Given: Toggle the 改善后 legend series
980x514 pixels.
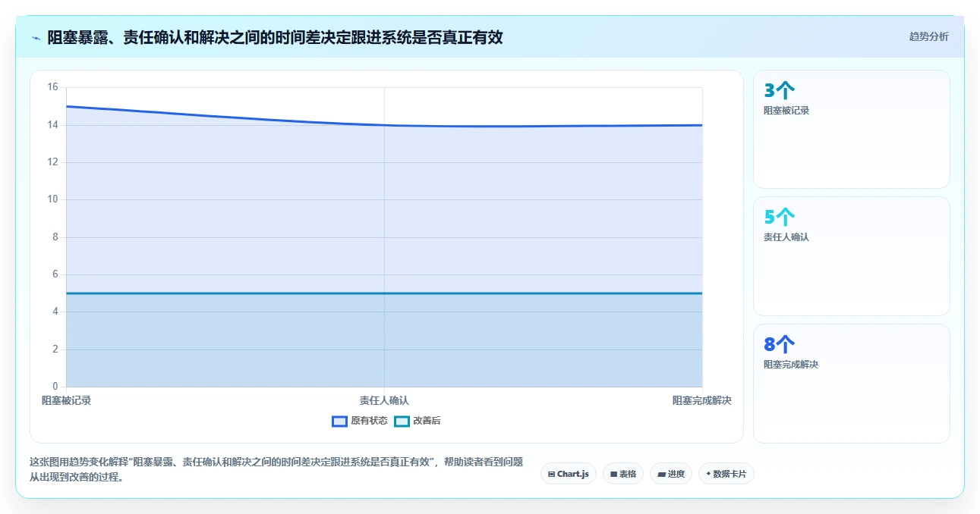Looking at the screenshot, I should (x=418, y=421).
